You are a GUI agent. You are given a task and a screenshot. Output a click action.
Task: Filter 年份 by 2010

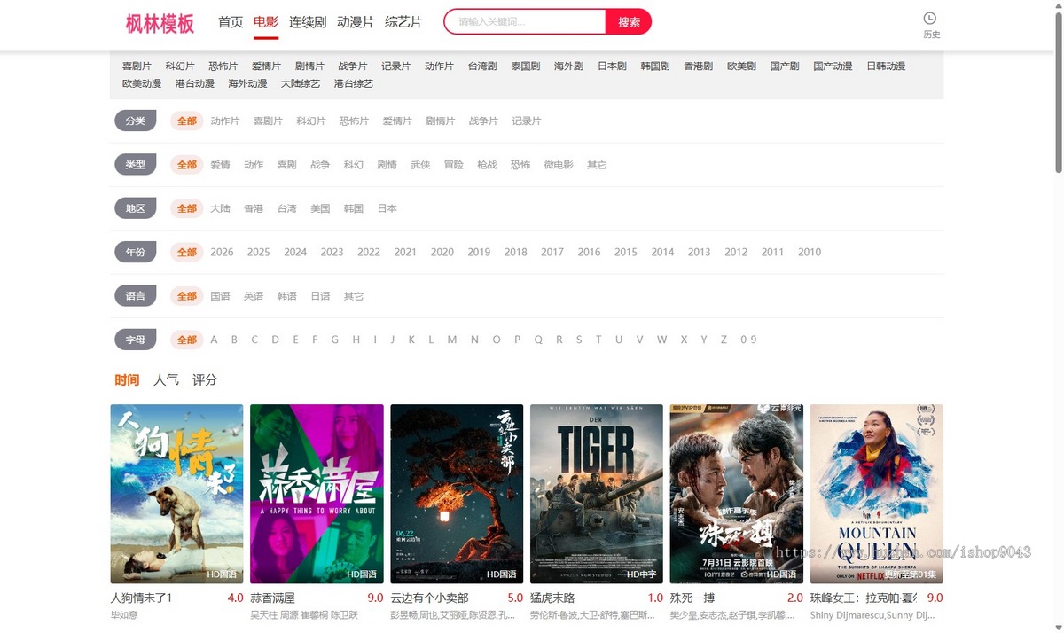pyautogui.click(x=810, y=252)
